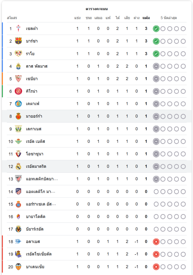This screenshot has width=193, height=275.
Task: Click the Celta Vigo club crest
Action: coord(18,29)
